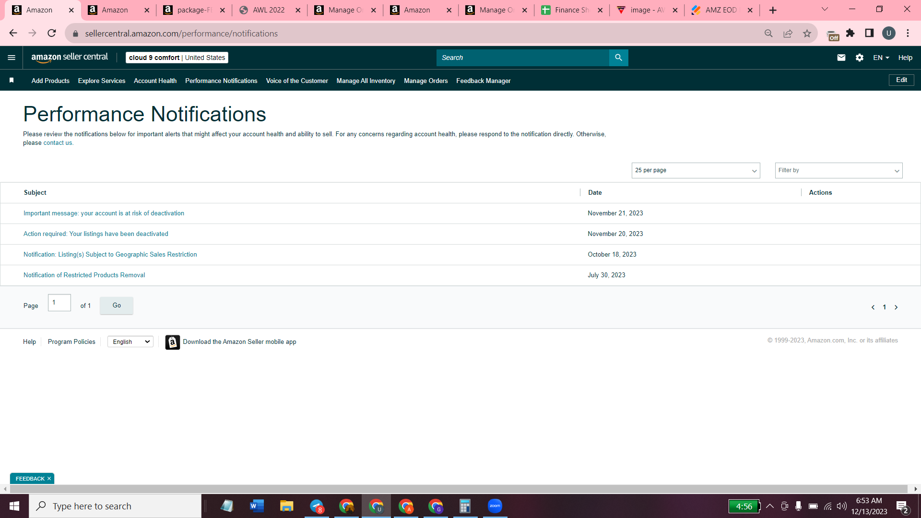Open the Help link in the header
Viewport: 921px width, 518px height.
pos(905,58)
